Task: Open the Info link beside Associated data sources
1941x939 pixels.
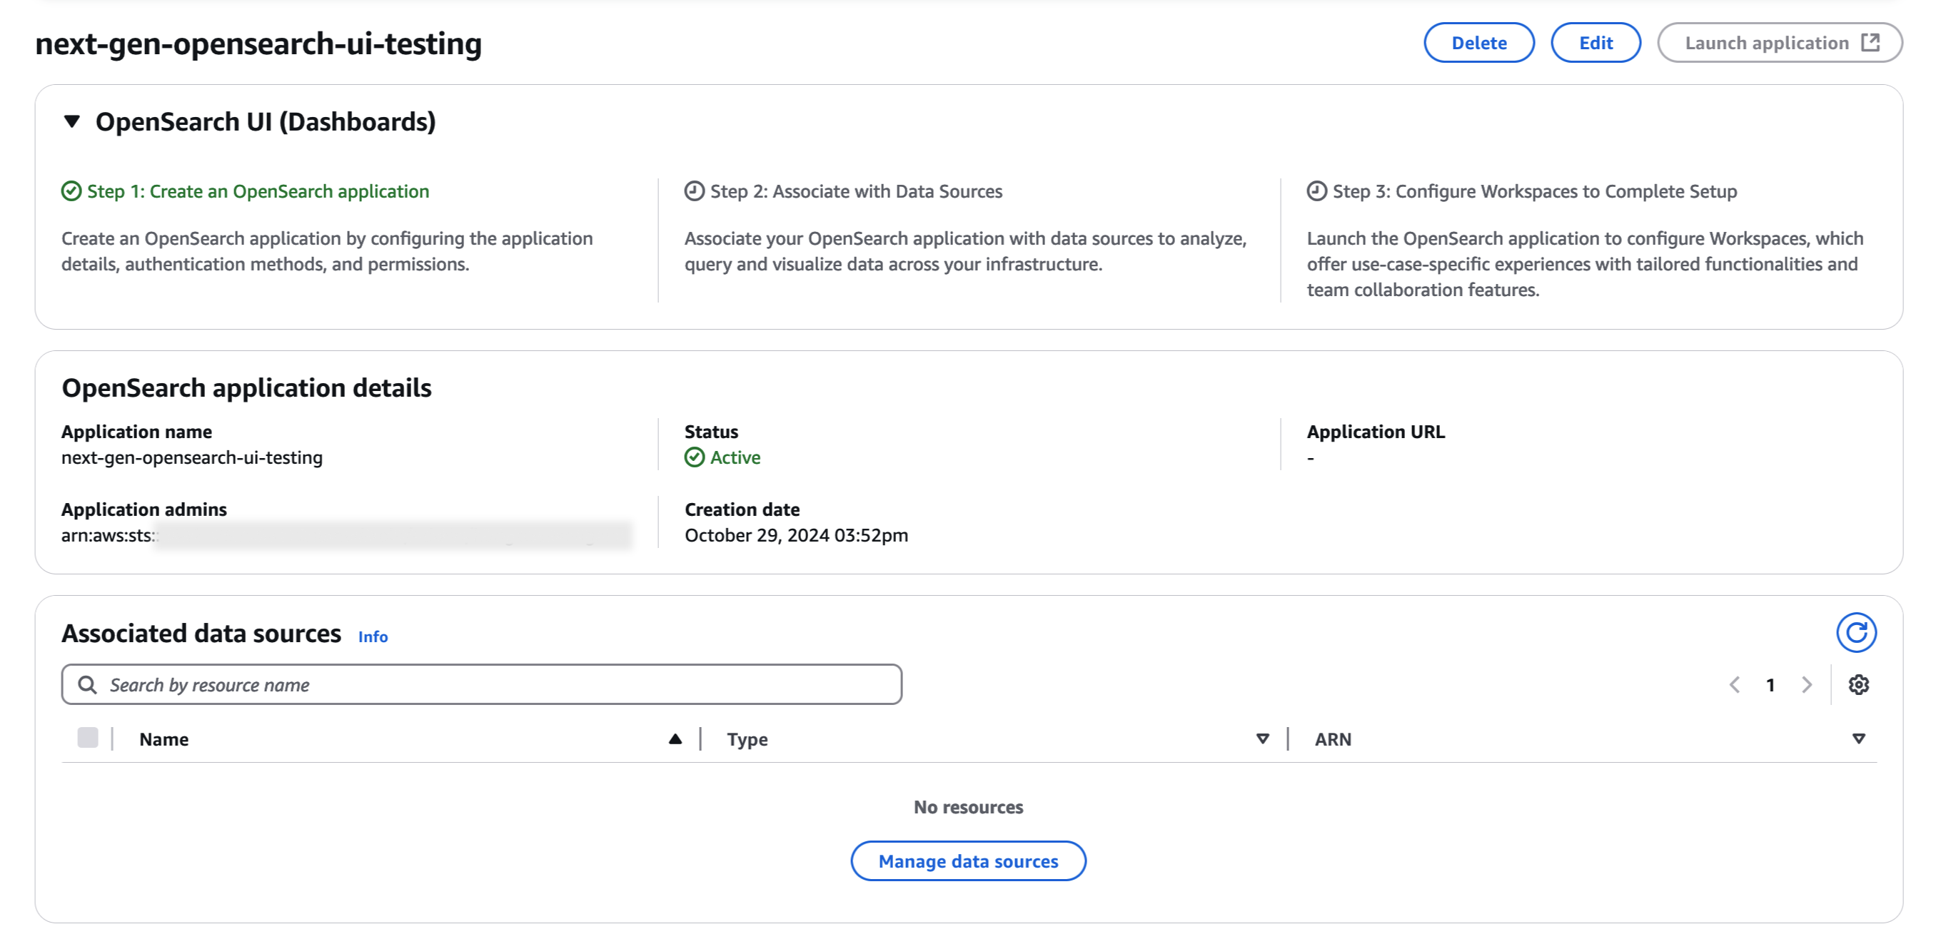Action: 372,636
